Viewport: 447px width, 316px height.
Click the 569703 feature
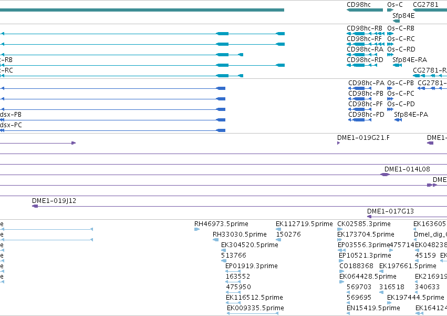(x=348, y=292)
